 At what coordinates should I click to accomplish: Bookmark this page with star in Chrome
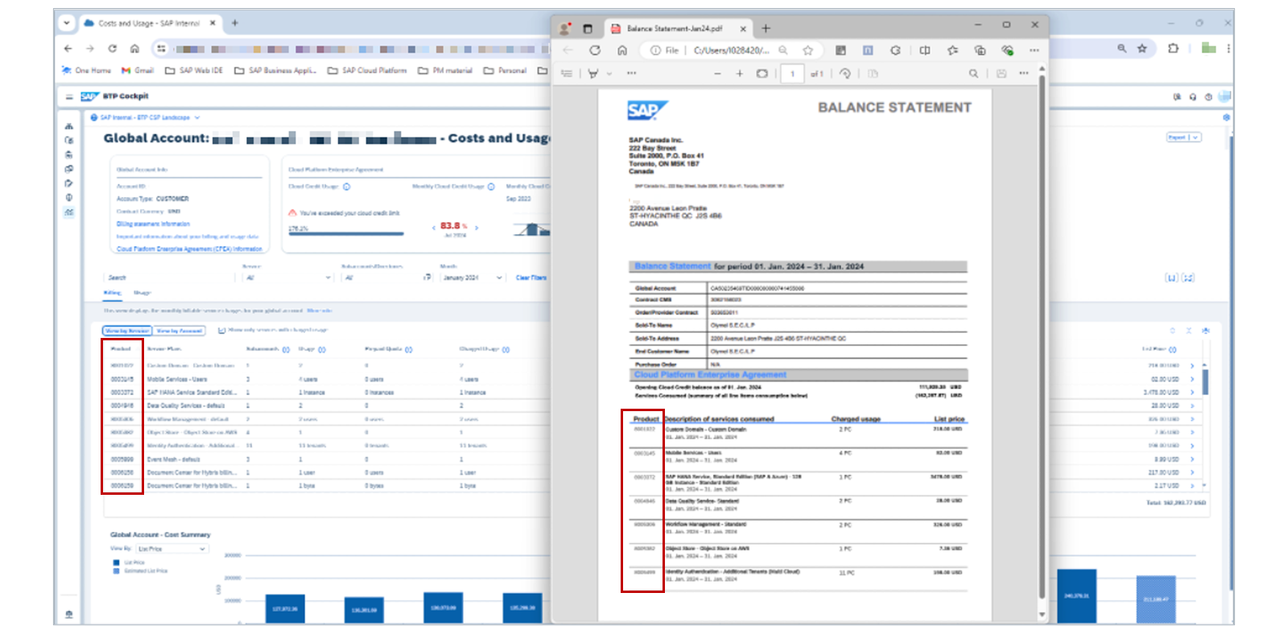[1141, 48]
